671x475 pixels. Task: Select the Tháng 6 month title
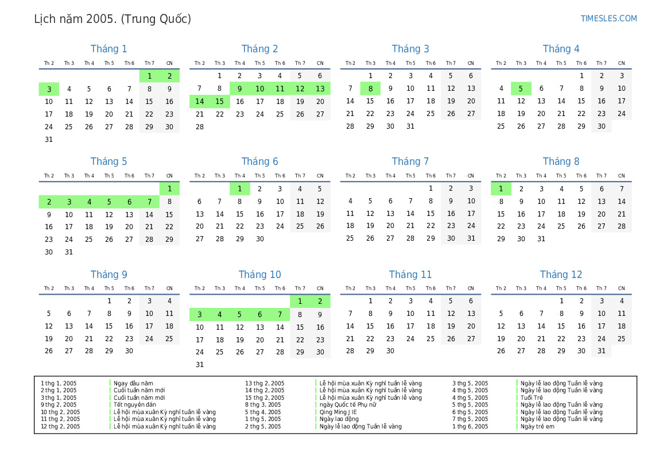259,161
